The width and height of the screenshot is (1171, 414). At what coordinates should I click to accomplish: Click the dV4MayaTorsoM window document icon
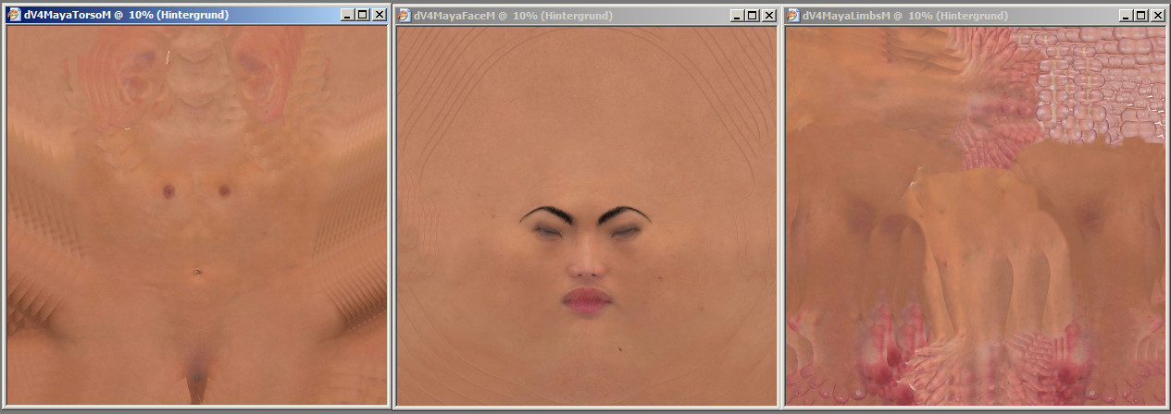coord(15,15)
